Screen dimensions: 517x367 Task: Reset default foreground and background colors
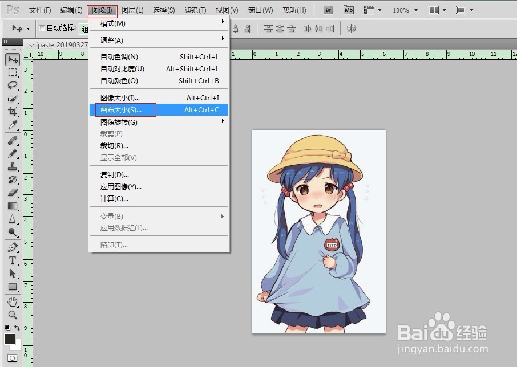tap(7, 328)
